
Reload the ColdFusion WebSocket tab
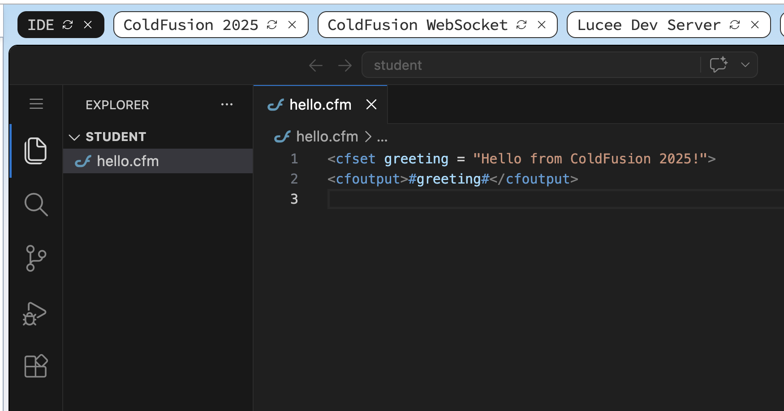521,25
